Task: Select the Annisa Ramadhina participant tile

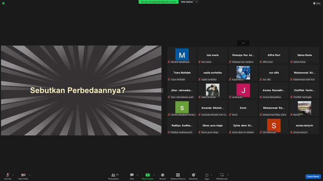Action: [274, 90]
